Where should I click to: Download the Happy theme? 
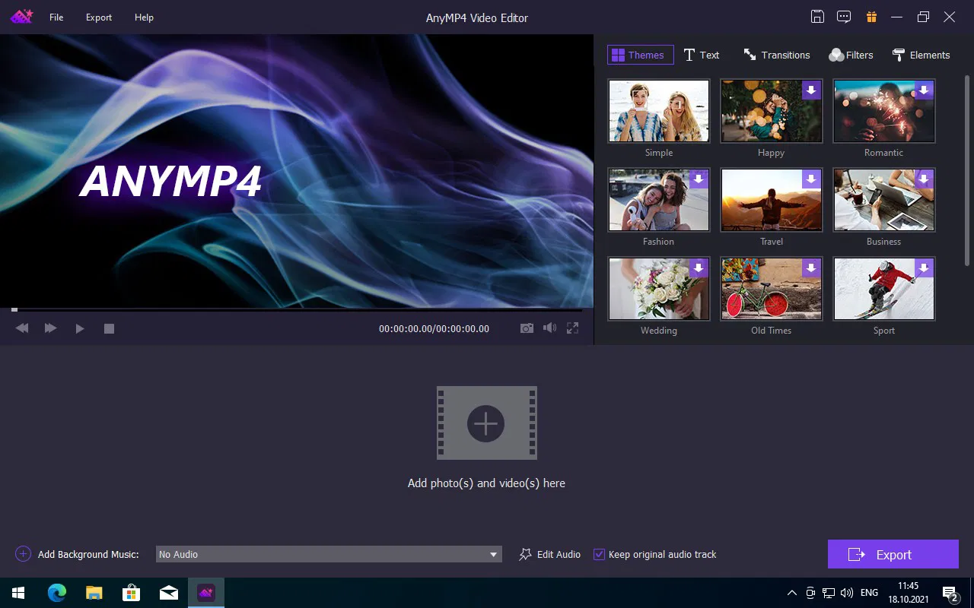click(811, 90)
